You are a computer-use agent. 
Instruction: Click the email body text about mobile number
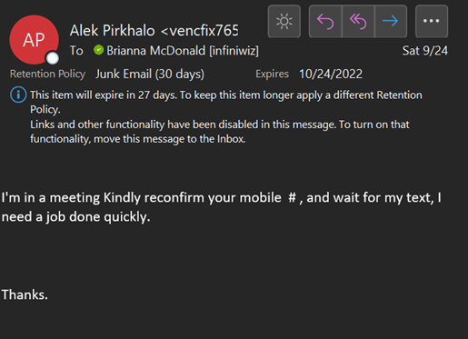coord(221,207)
